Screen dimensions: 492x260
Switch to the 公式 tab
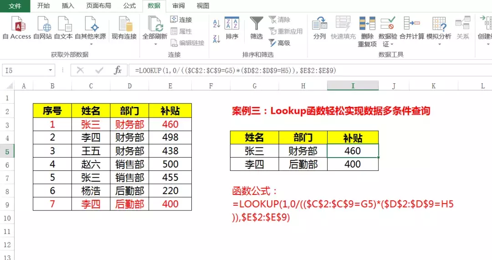129,5
